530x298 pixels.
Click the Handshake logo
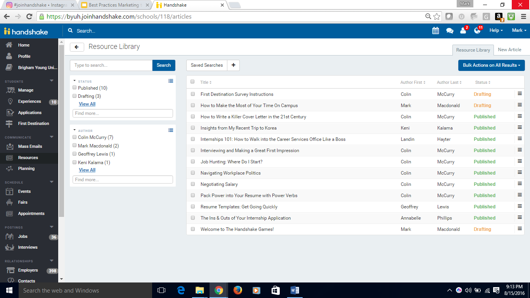(x=26, y=31)
